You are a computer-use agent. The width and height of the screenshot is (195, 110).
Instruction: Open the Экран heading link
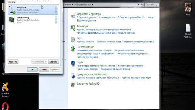pyautogui.click(x=80, y=62)
